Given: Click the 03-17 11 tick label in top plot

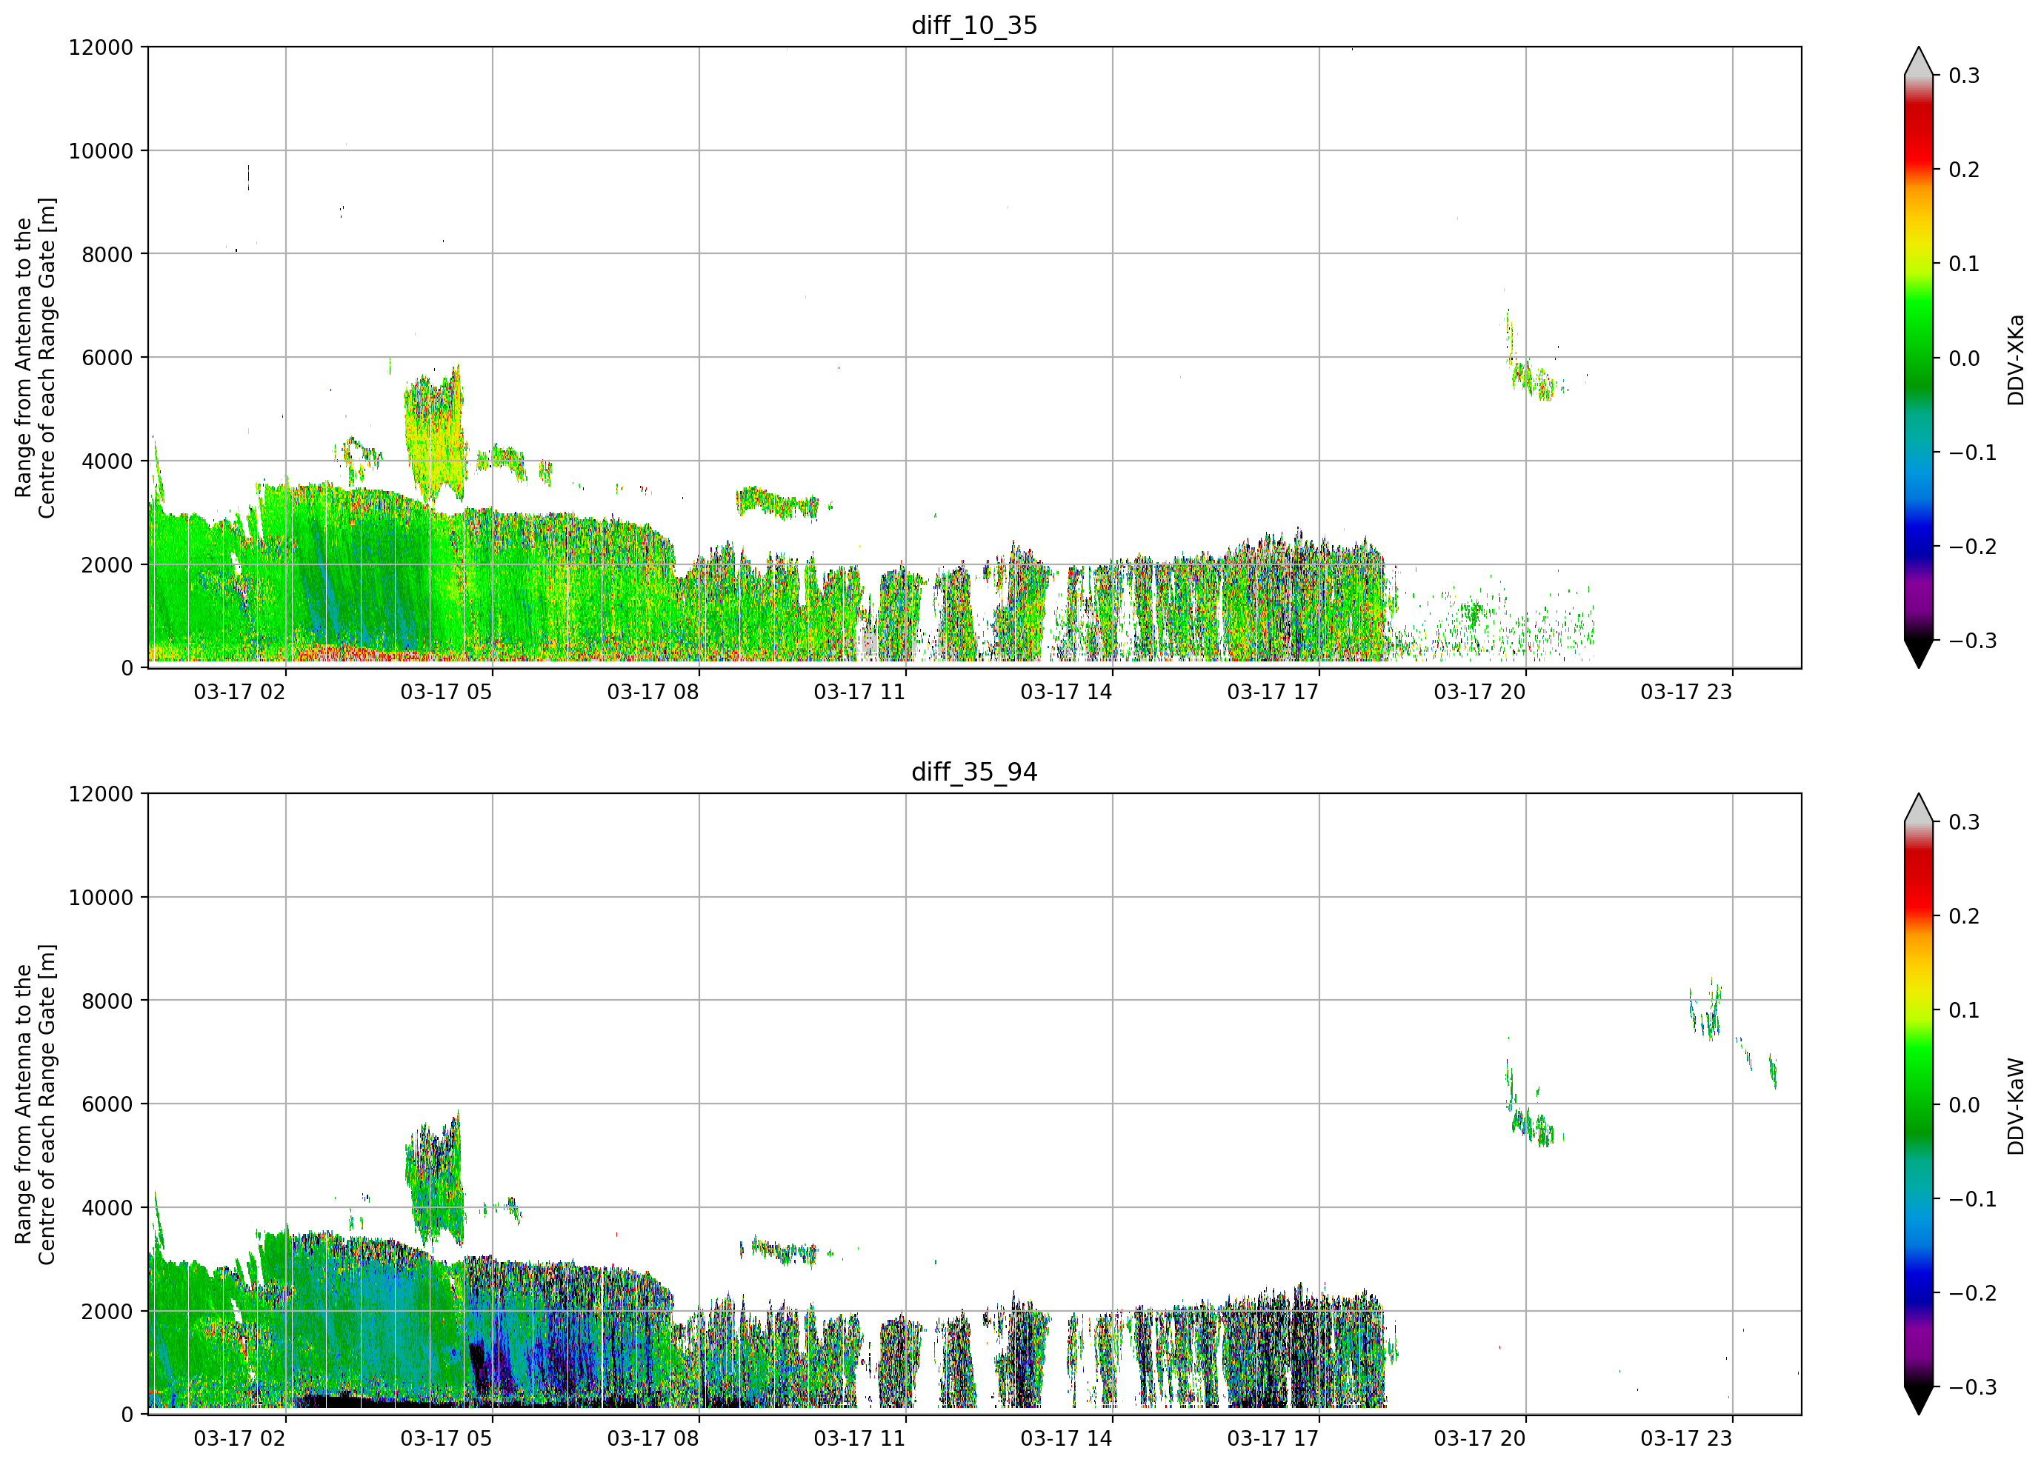Looking at the screenshot, I should tap(859, 692).
